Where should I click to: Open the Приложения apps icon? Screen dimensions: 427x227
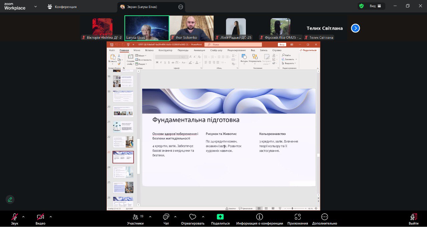[x=298, y=217]
